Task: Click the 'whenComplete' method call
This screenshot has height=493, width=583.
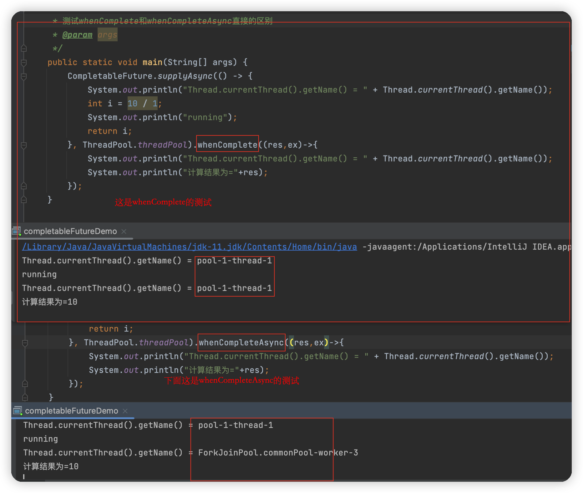Action: click(x=227, y=145)
